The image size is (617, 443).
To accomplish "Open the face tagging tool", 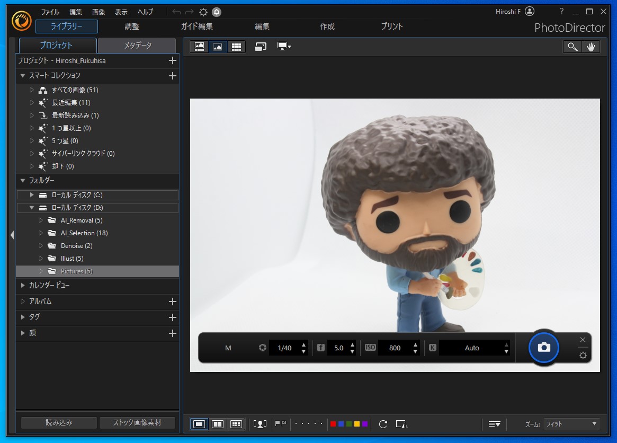I will pyautogui.click(x=260, y=424).
